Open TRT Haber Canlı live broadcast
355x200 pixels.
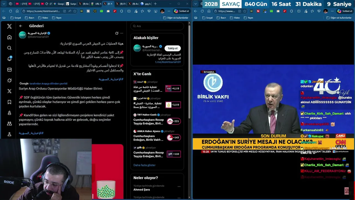click(x=157, y=119)
